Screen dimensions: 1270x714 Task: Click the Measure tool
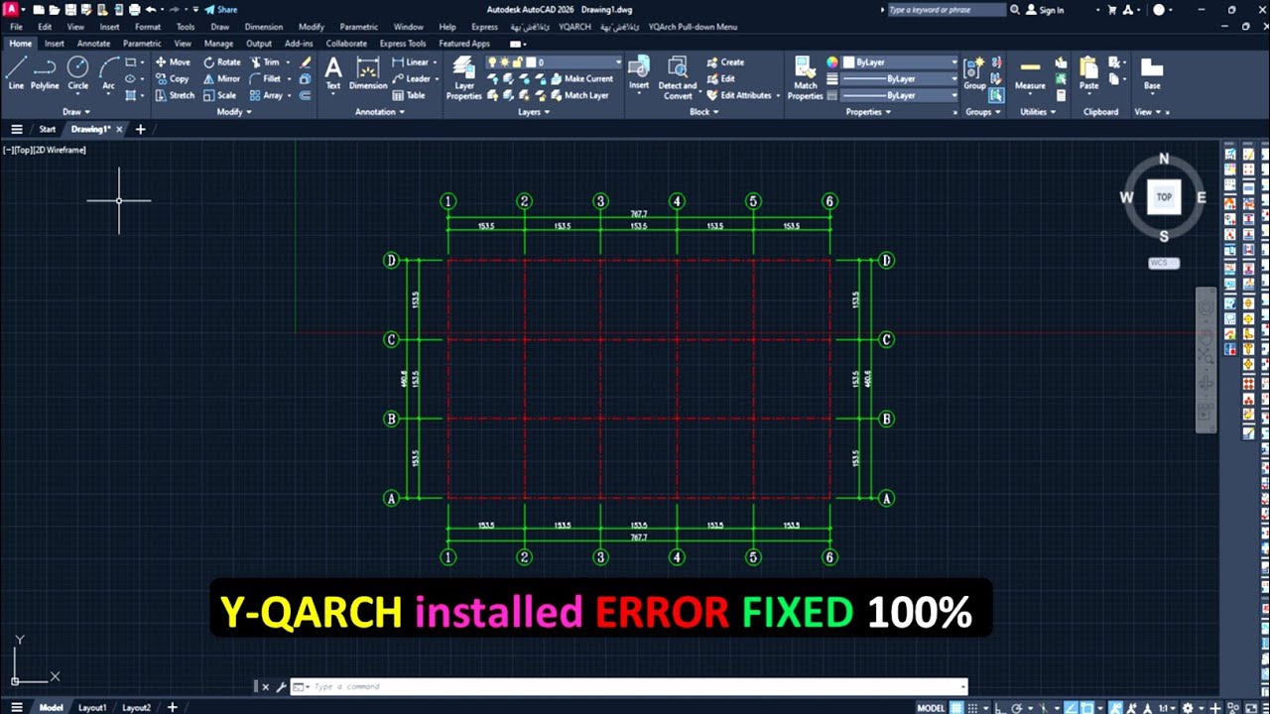click(x=1030, y=73)
